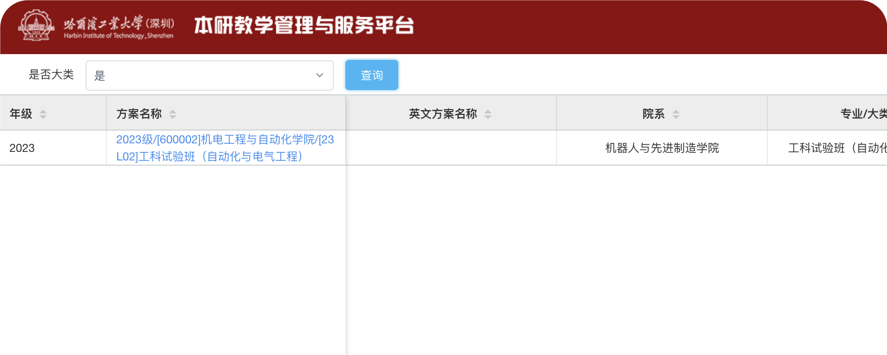The image size is (887, 355).
Task: Sort 院系 column descending with down arrow
Action: pos(676,117)
